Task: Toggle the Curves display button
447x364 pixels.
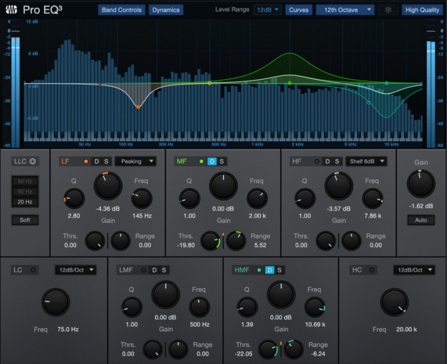Action: [299, 10]
